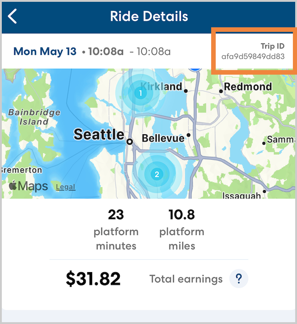Screen dimensions: 297x324
Task: Click the Trip ID value afa9d59849dd83
Action: click(x=253, y=57)
